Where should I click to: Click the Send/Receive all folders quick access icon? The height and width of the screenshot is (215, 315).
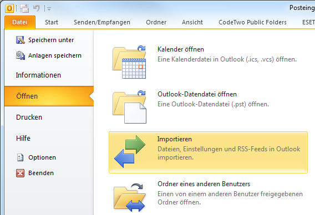[x=24, y=8]
